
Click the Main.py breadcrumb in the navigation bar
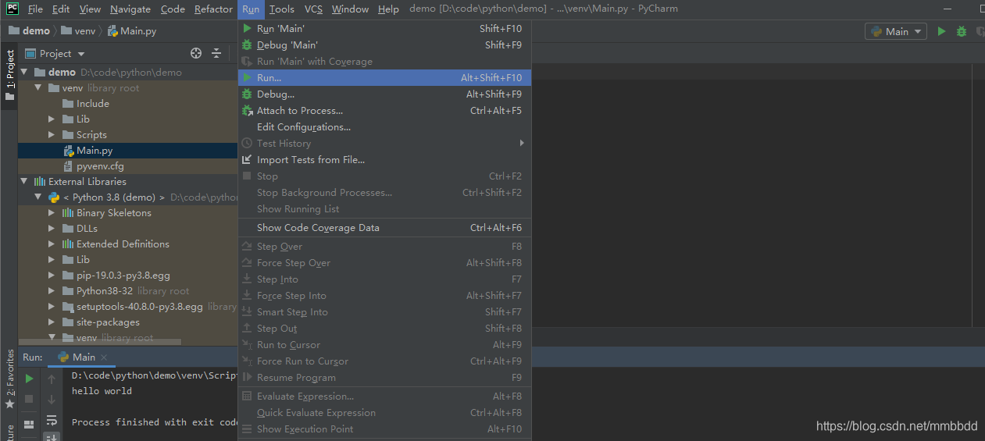click(x=132, y=31)
